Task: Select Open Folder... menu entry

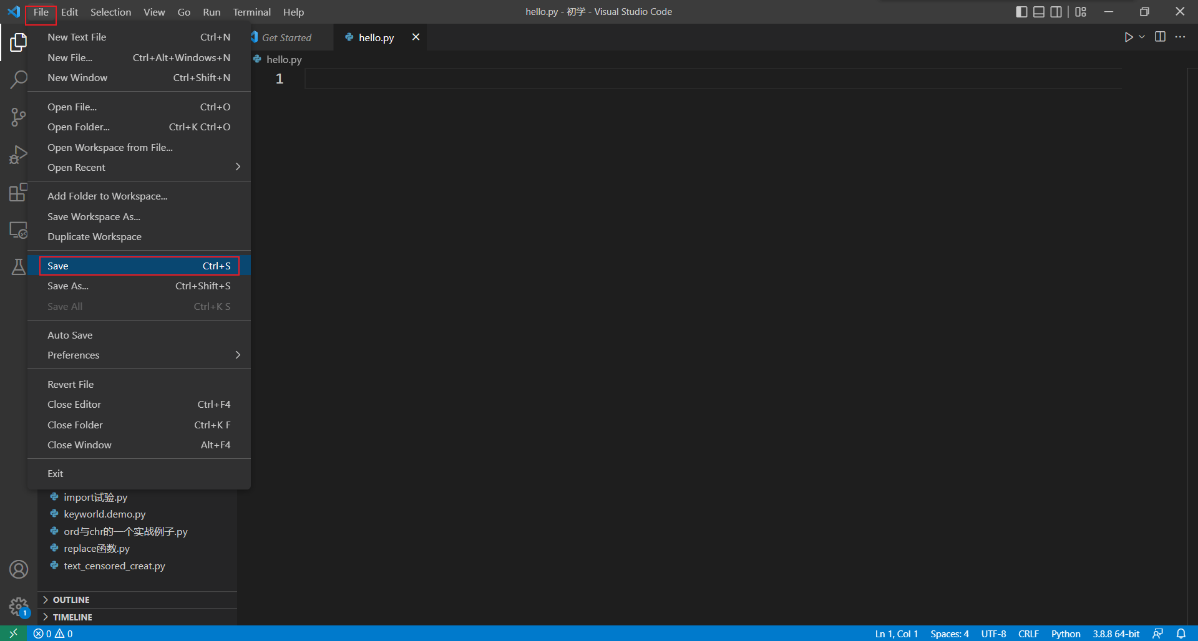Action: coord(139,127)
